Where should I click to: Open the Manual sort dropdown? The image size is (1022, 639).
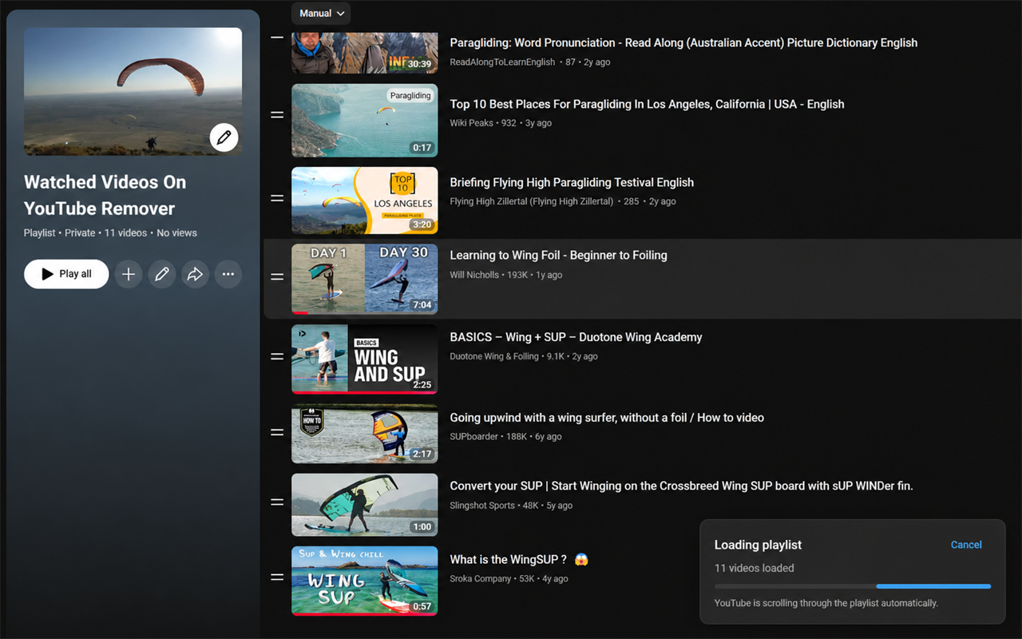pos(322,13)
